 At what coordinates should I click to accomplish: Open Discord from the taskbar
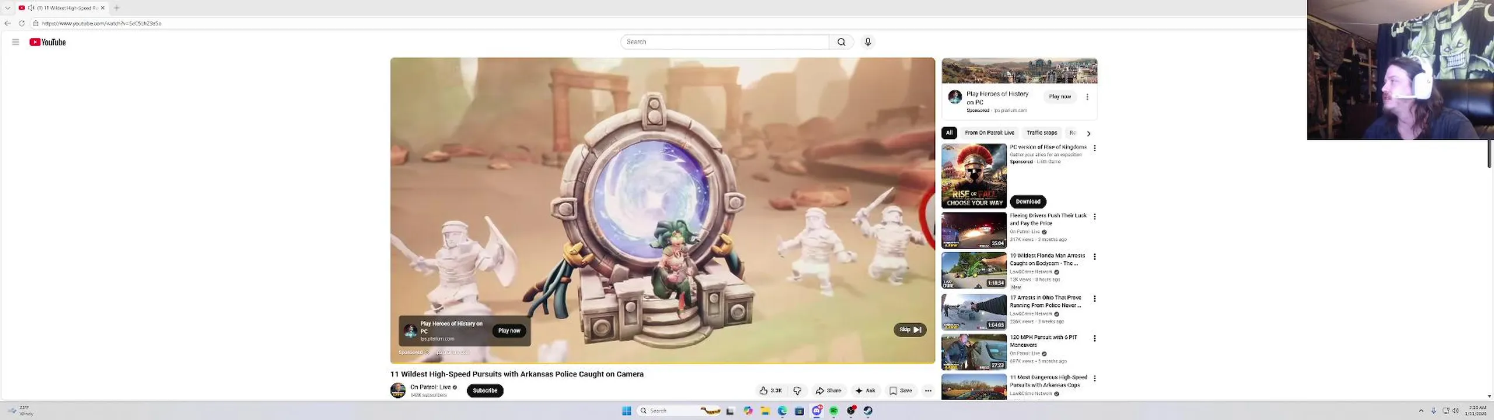tap(817, 411)
